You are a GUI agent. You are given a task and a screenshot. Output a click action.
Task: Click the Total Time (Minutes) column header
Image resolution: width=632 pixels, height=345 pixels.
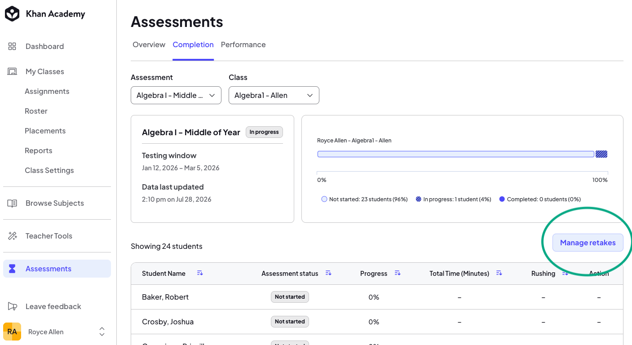click(x=459, y=273)
